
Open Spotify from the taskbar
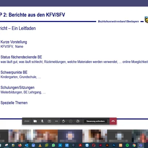(127, 145)
